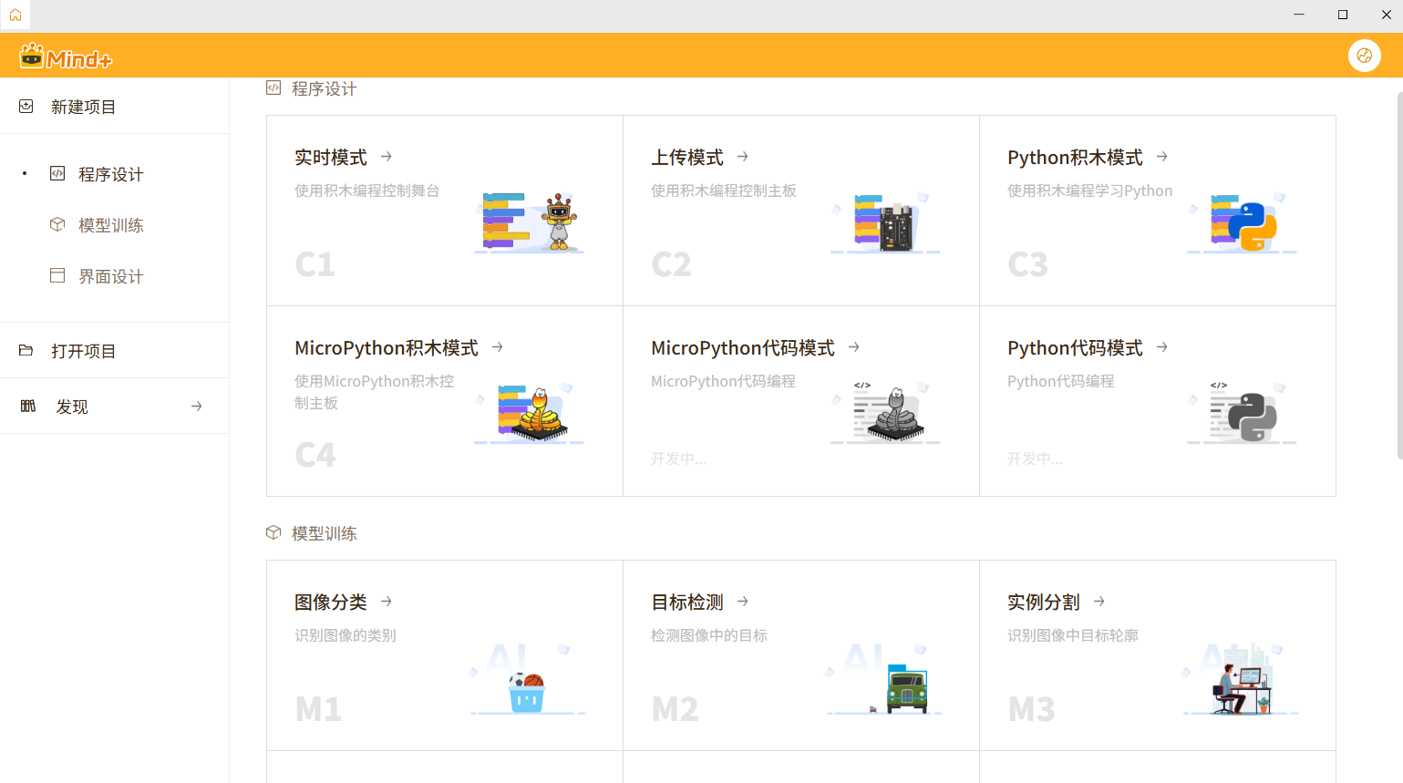The width and height of the screenshot is (1403, 783).
Task: Expand 发现 using its sidebar arrow
Action: 196,406
